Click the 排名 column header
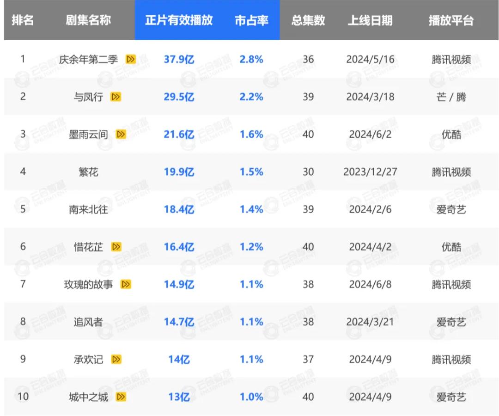Image resolution: width=499 pixels, height=416 pixels. click(x=23, y=20)
